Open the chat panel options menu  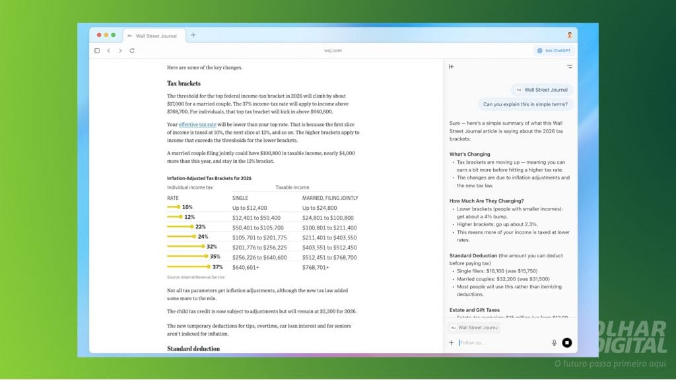pos(569,67)
